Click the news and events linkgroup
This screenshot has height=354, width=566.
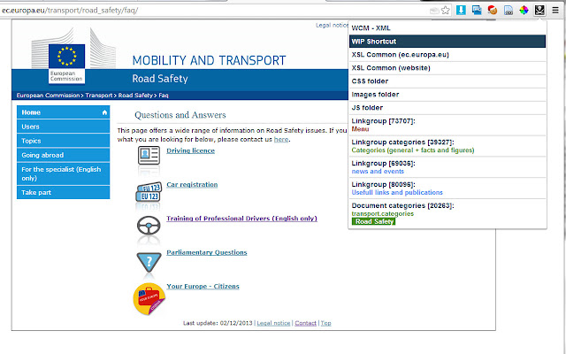(x=378, y=171)
